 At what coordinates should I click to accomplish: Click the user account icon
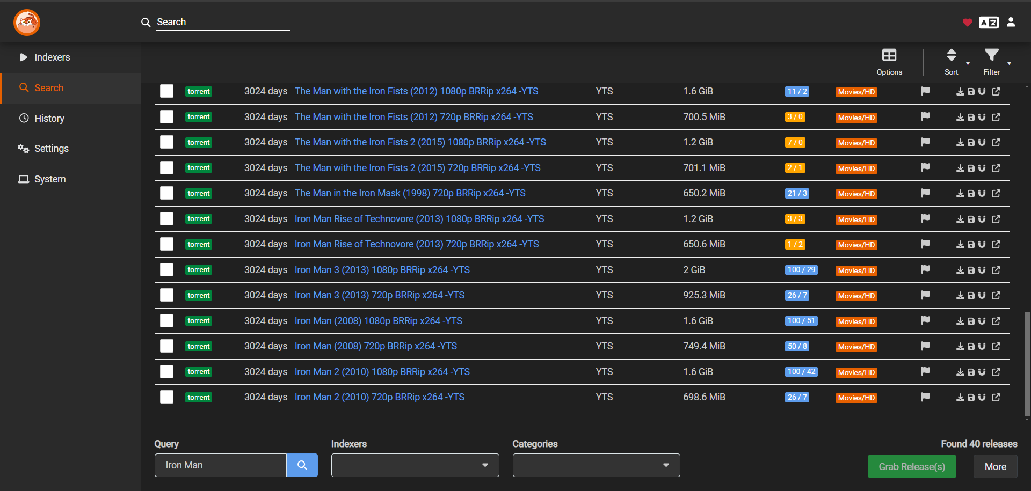click(x=1011, y=22)
